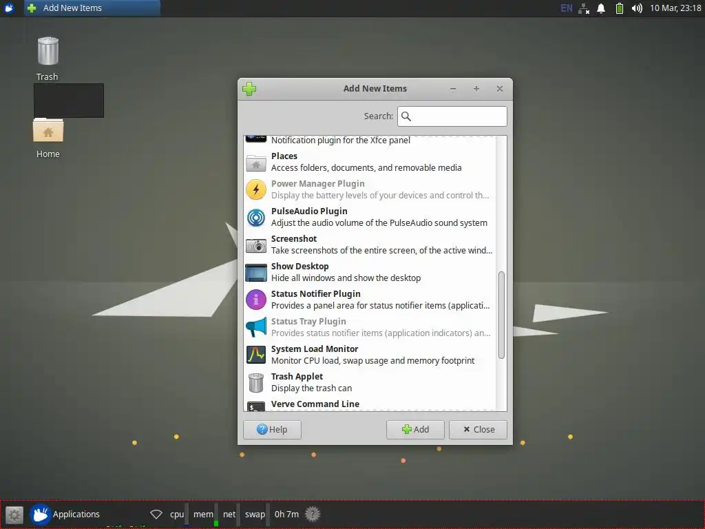Select 'Notification plugin for the Xfce panel' row
This screenshot has height=529, width=705.
370,140
